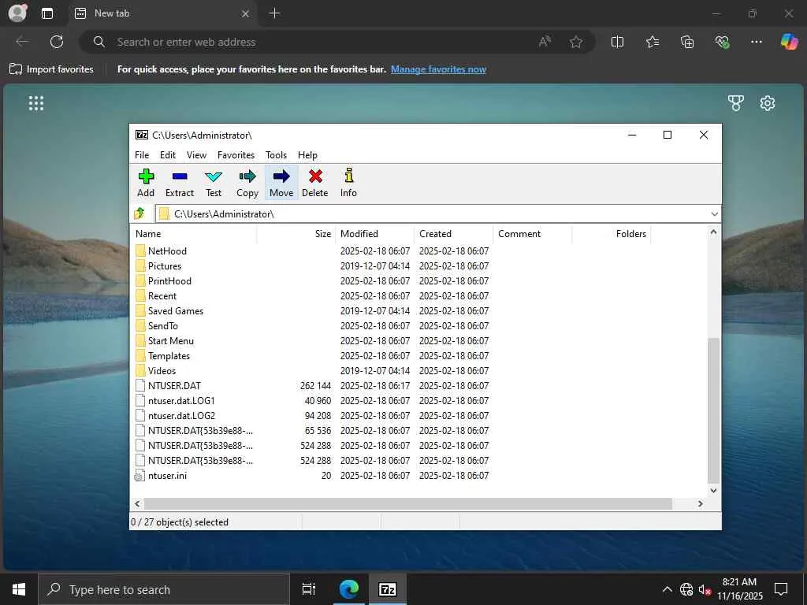Open the Favorites menu
807x605 pixels.
(236, 155)
